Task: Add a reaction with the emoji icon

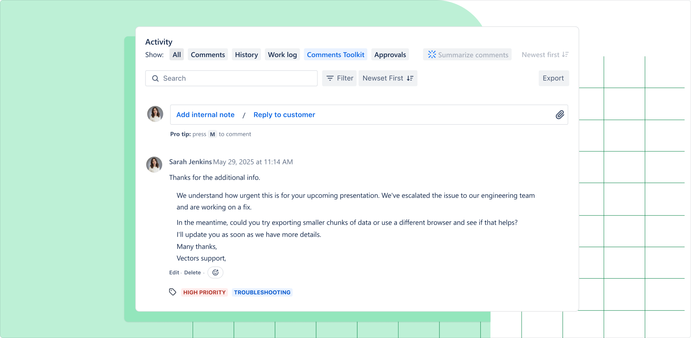Action: [215, 272]
